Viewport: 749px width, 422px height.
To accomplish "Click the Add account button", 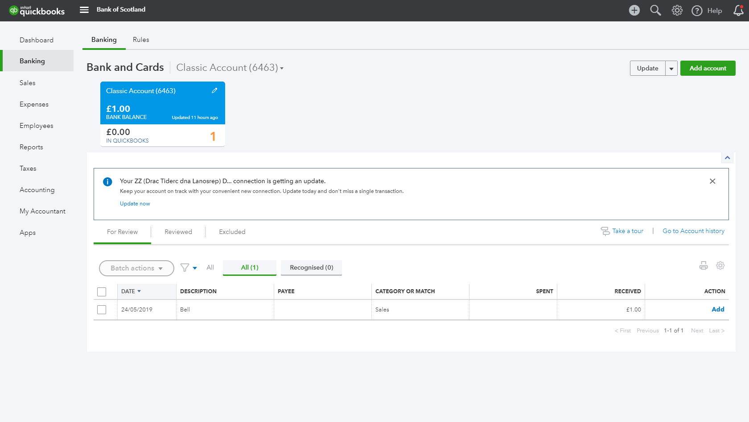I will [x=708, y=68].
